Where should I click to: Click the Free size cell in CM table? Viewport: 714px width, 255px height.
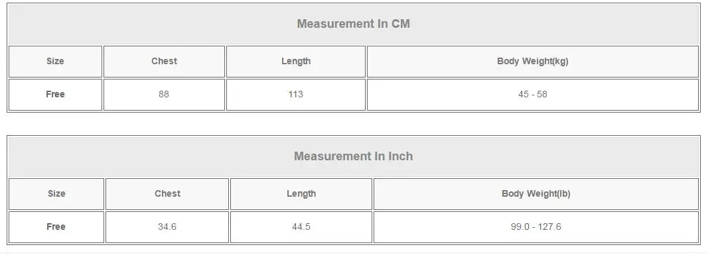(55, 95)
